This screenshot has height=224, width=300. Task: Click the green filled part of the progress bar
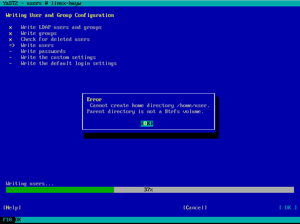pyautogui.click(x=60, y=190)
